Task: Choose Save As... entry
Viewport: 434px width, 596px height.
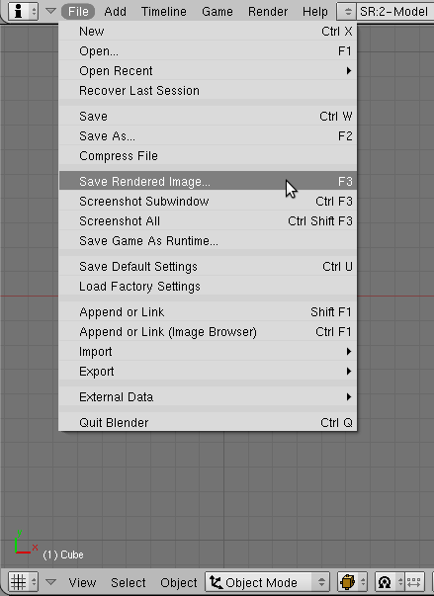Action: coord(208,135)
